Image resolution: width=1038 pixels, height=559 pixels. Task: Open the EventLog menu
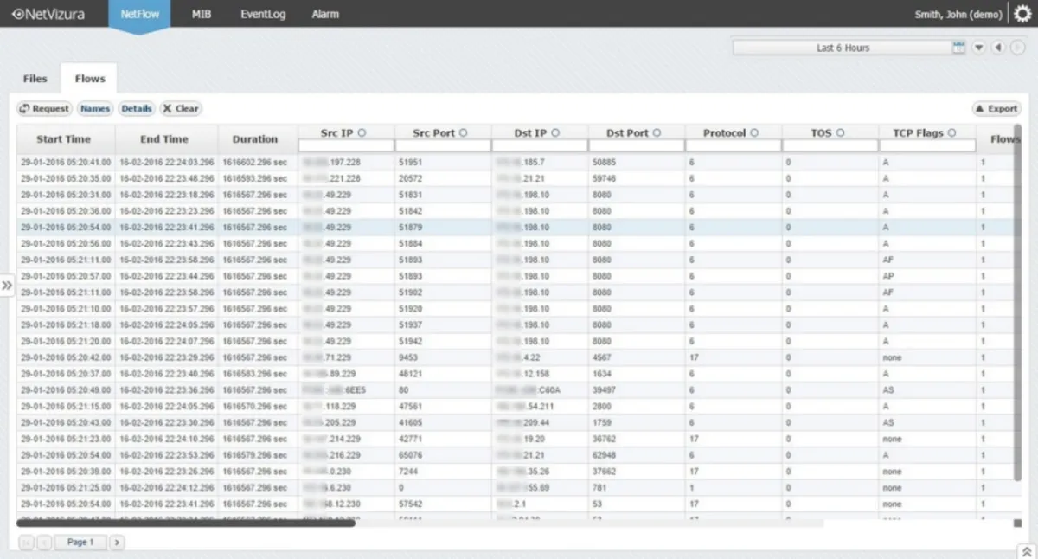(x=263, y=14)
